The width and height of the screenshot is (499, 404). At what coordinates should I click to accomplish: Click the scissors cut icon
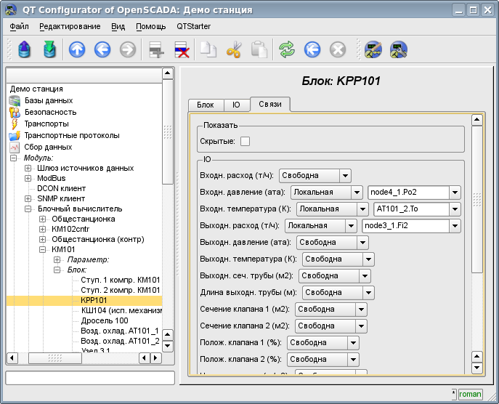pos(234,49)
